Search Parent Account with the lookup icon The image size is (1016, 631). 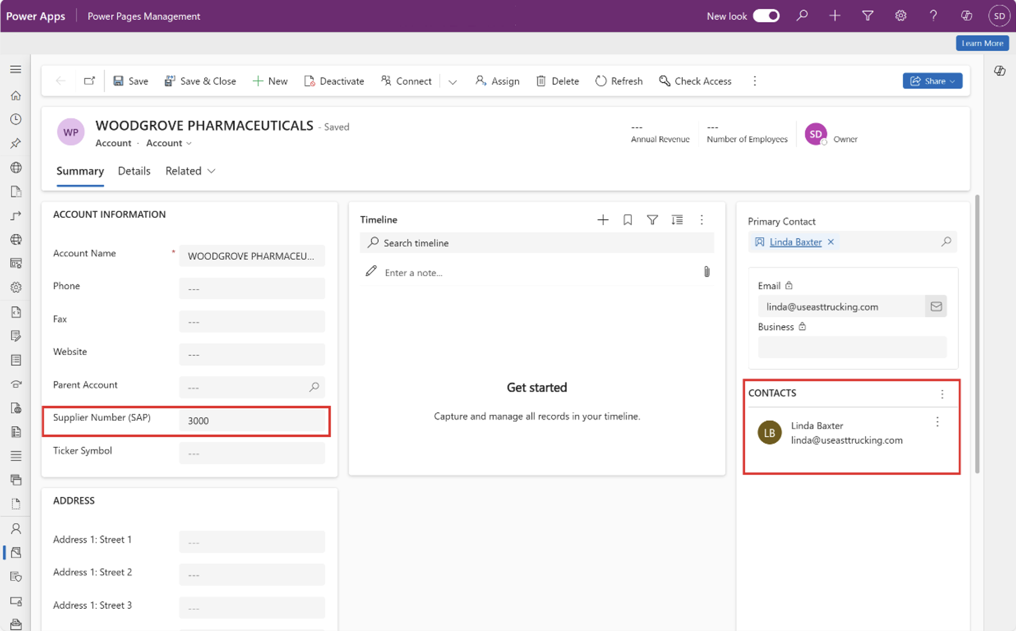click(314, 387)
